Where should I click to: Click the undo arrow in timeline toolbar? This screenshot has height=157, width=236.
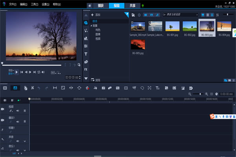point(39,88)
